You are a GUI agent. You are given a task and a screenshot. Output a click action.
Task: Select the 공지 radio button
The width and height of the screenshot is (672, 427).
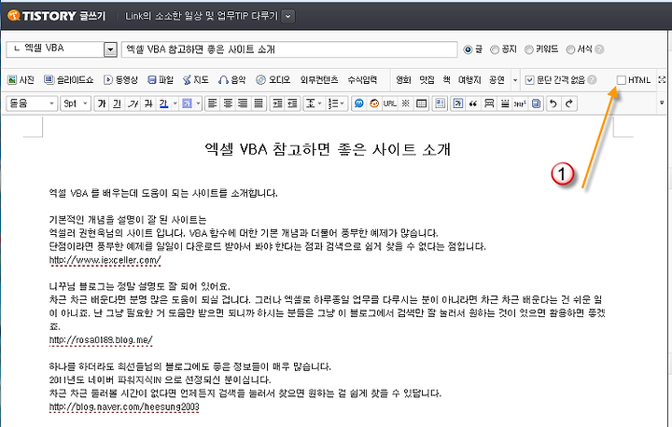tap(495, 49)
